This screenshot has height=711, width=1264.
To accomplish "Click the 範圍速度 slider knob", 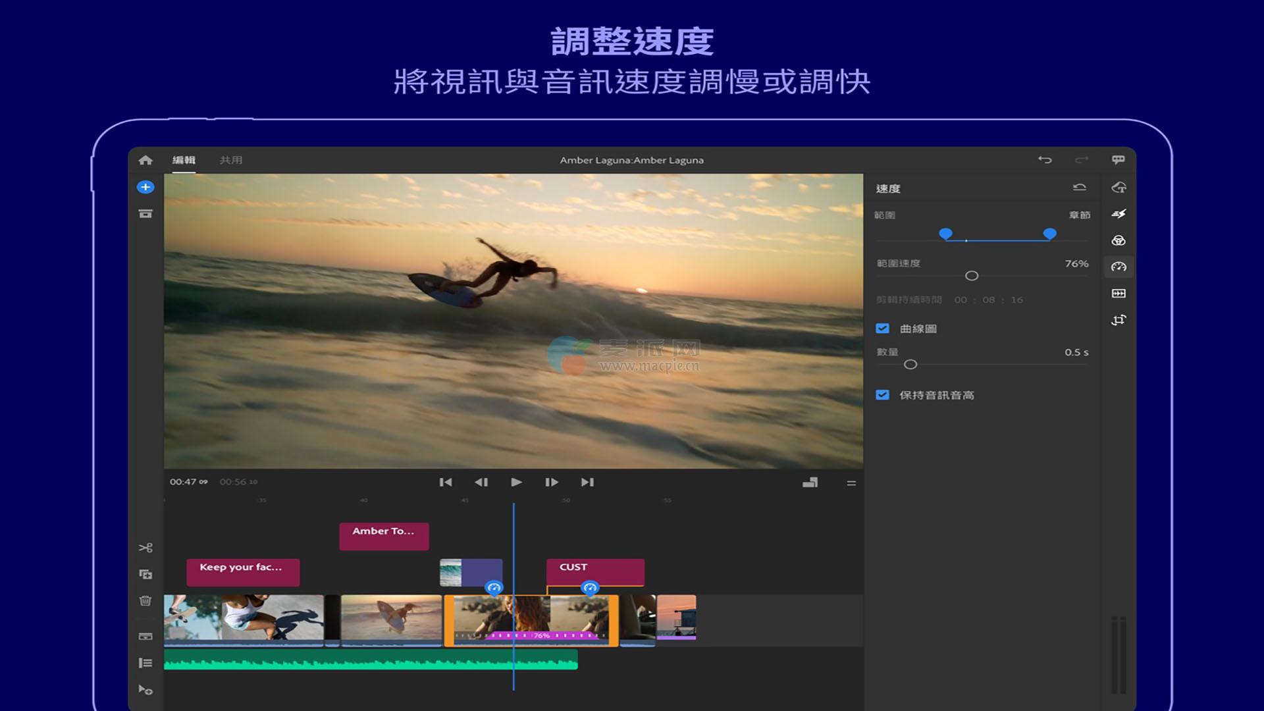I will (972, 276).
